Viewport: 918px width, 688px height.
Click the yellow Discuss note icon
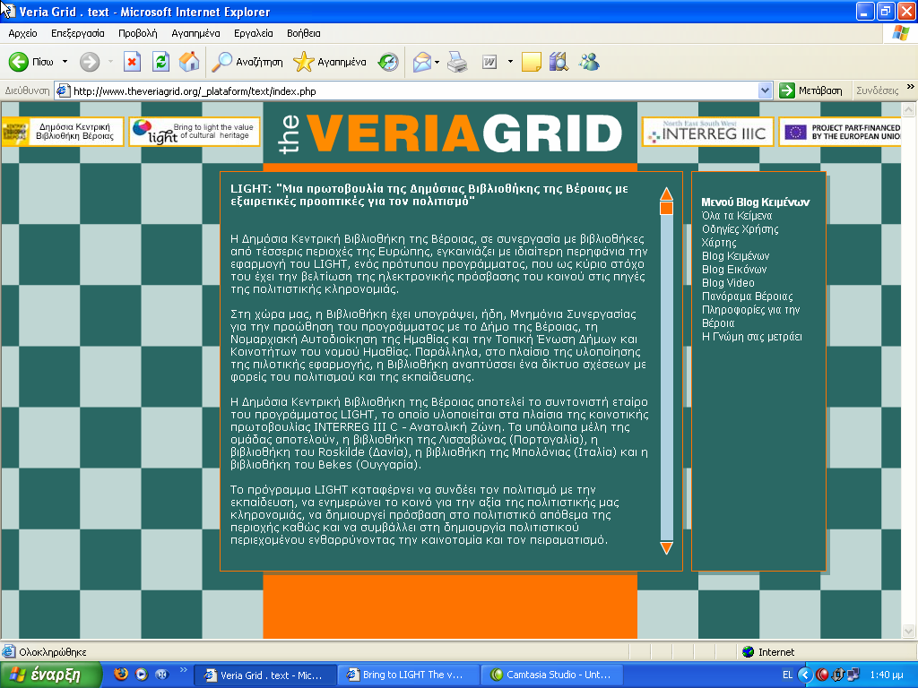(531, 62)
